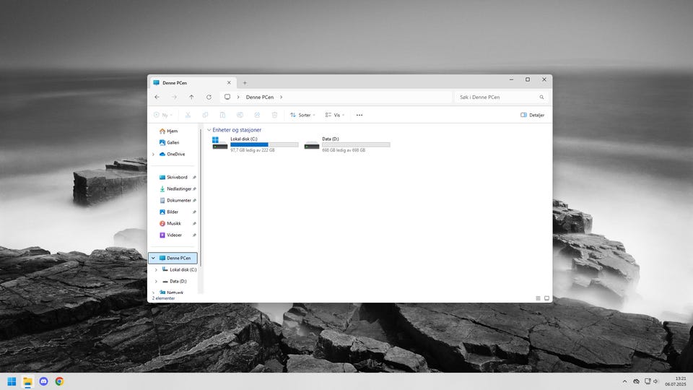The height and width of the screenshot is (390, 693).
Task: Click the Copy icon in toolbar
Action: click(205, 115)
